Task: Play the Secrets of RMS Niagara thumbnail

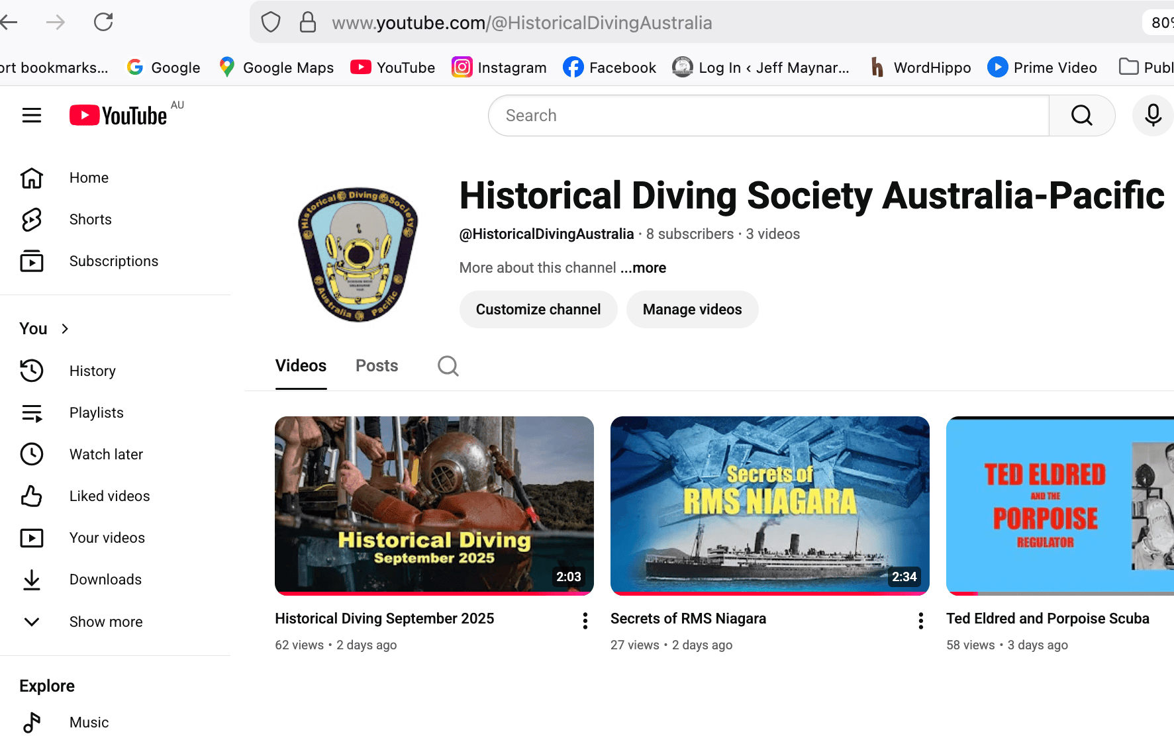Action: [769, 504]
